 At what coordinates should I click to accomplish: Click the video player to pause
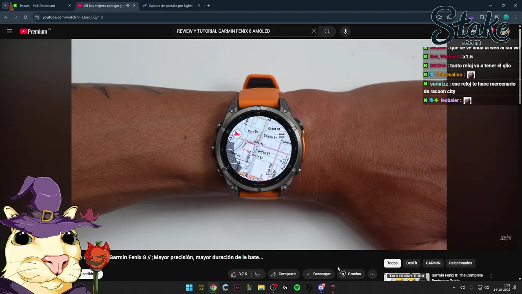[259, 144]
